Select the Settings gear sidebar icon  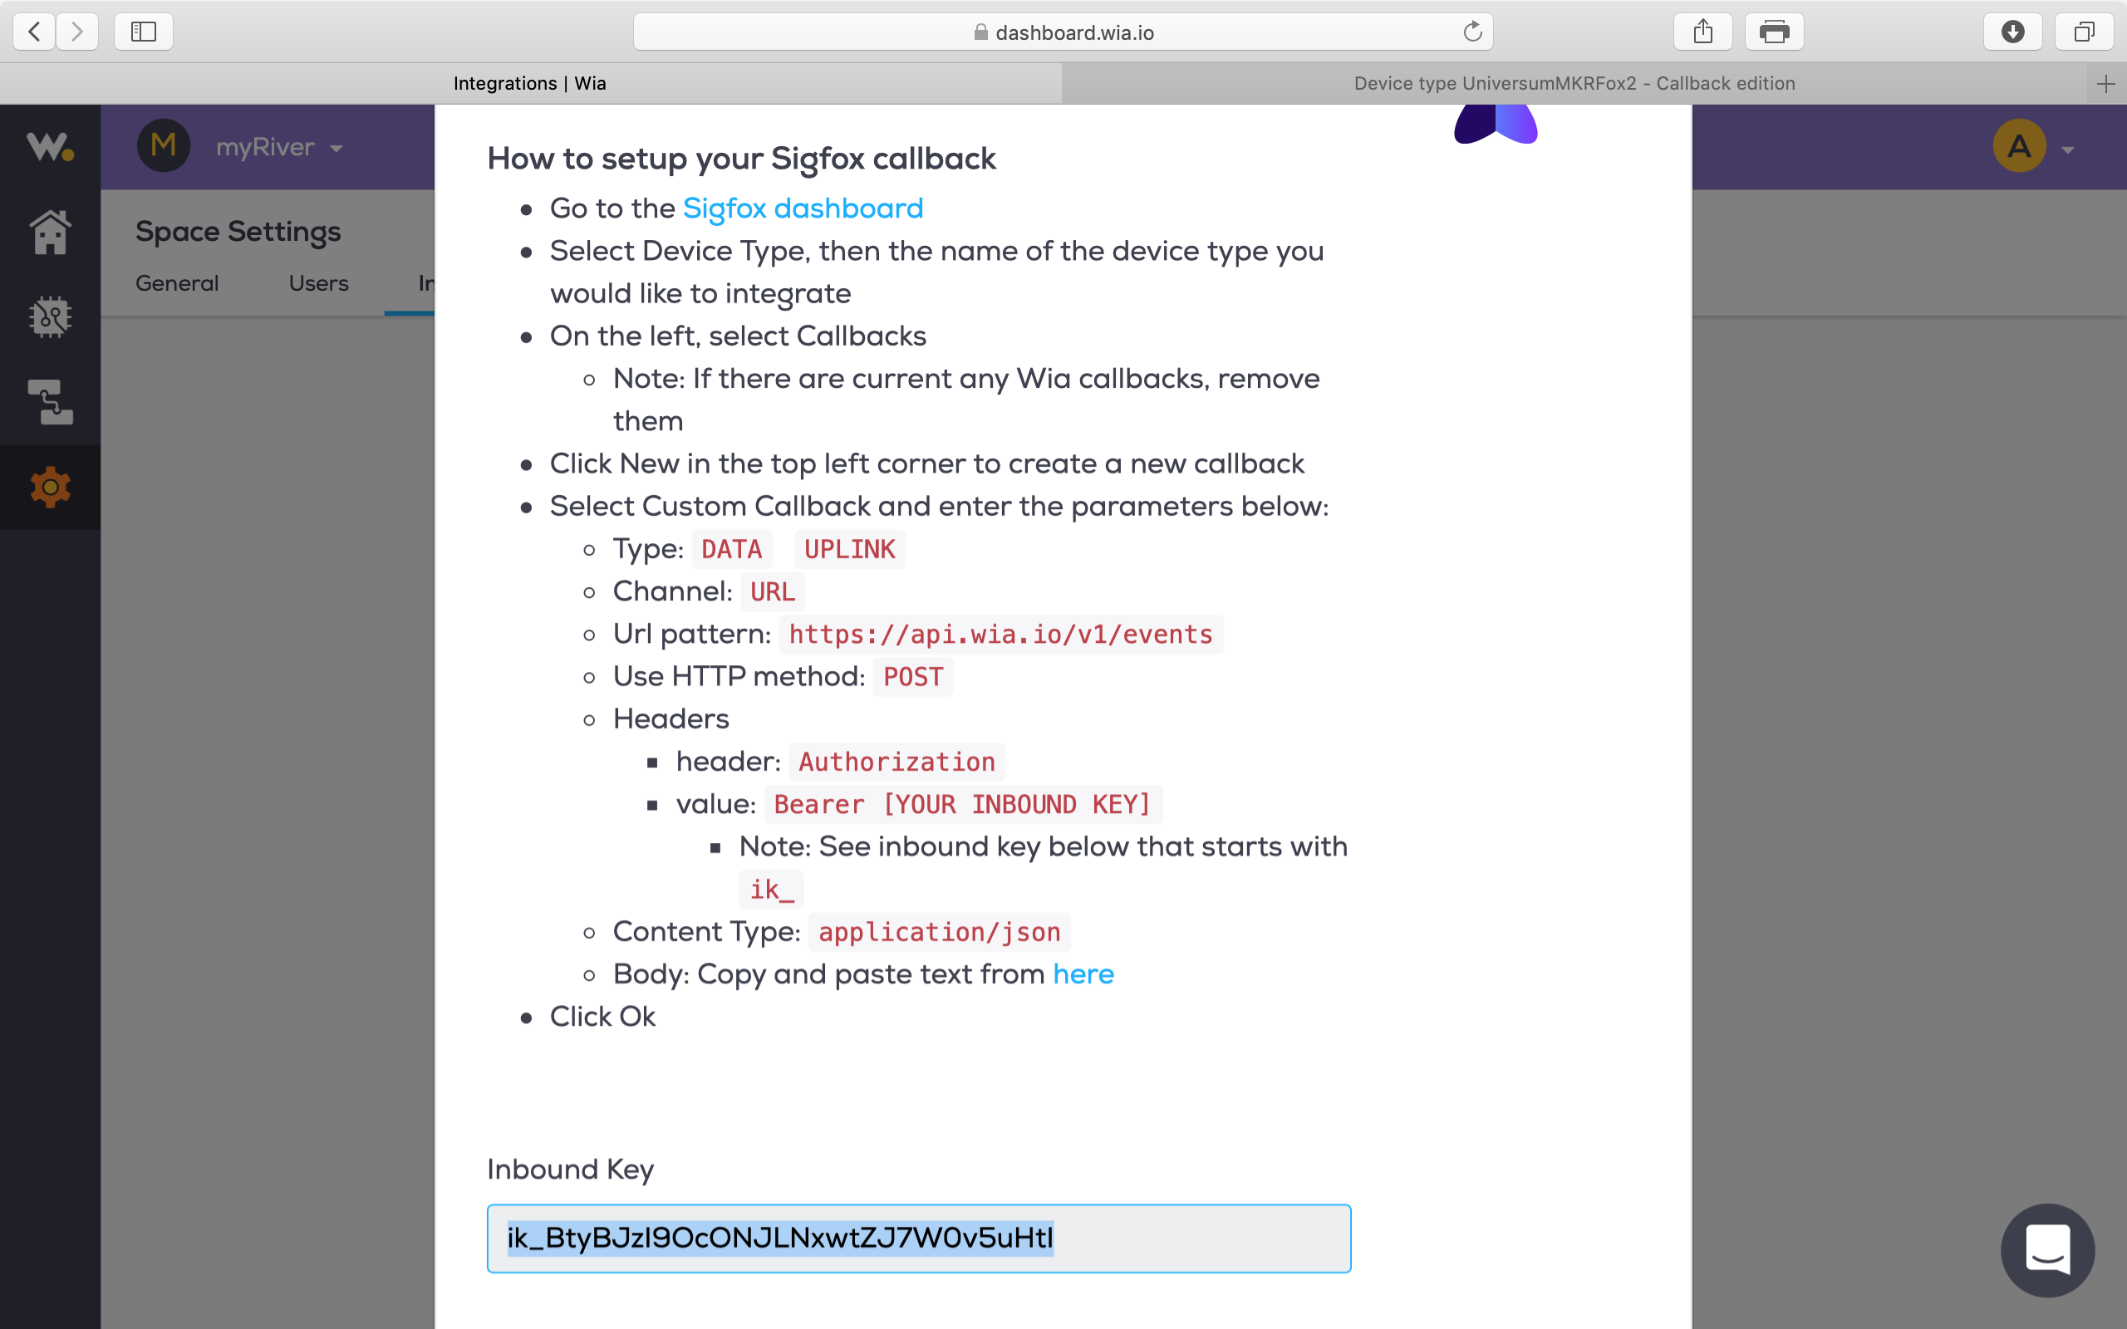pos(50,487)
